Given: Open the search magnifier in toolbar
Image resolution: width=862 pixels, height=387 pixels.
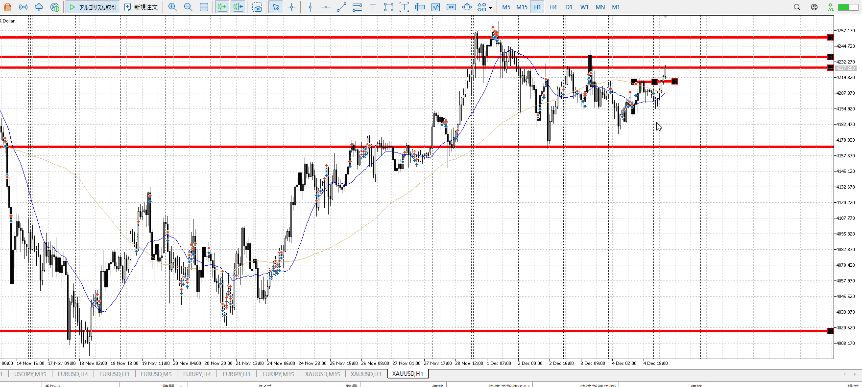Looking at the screenshot, I should [x=797, y=7].
